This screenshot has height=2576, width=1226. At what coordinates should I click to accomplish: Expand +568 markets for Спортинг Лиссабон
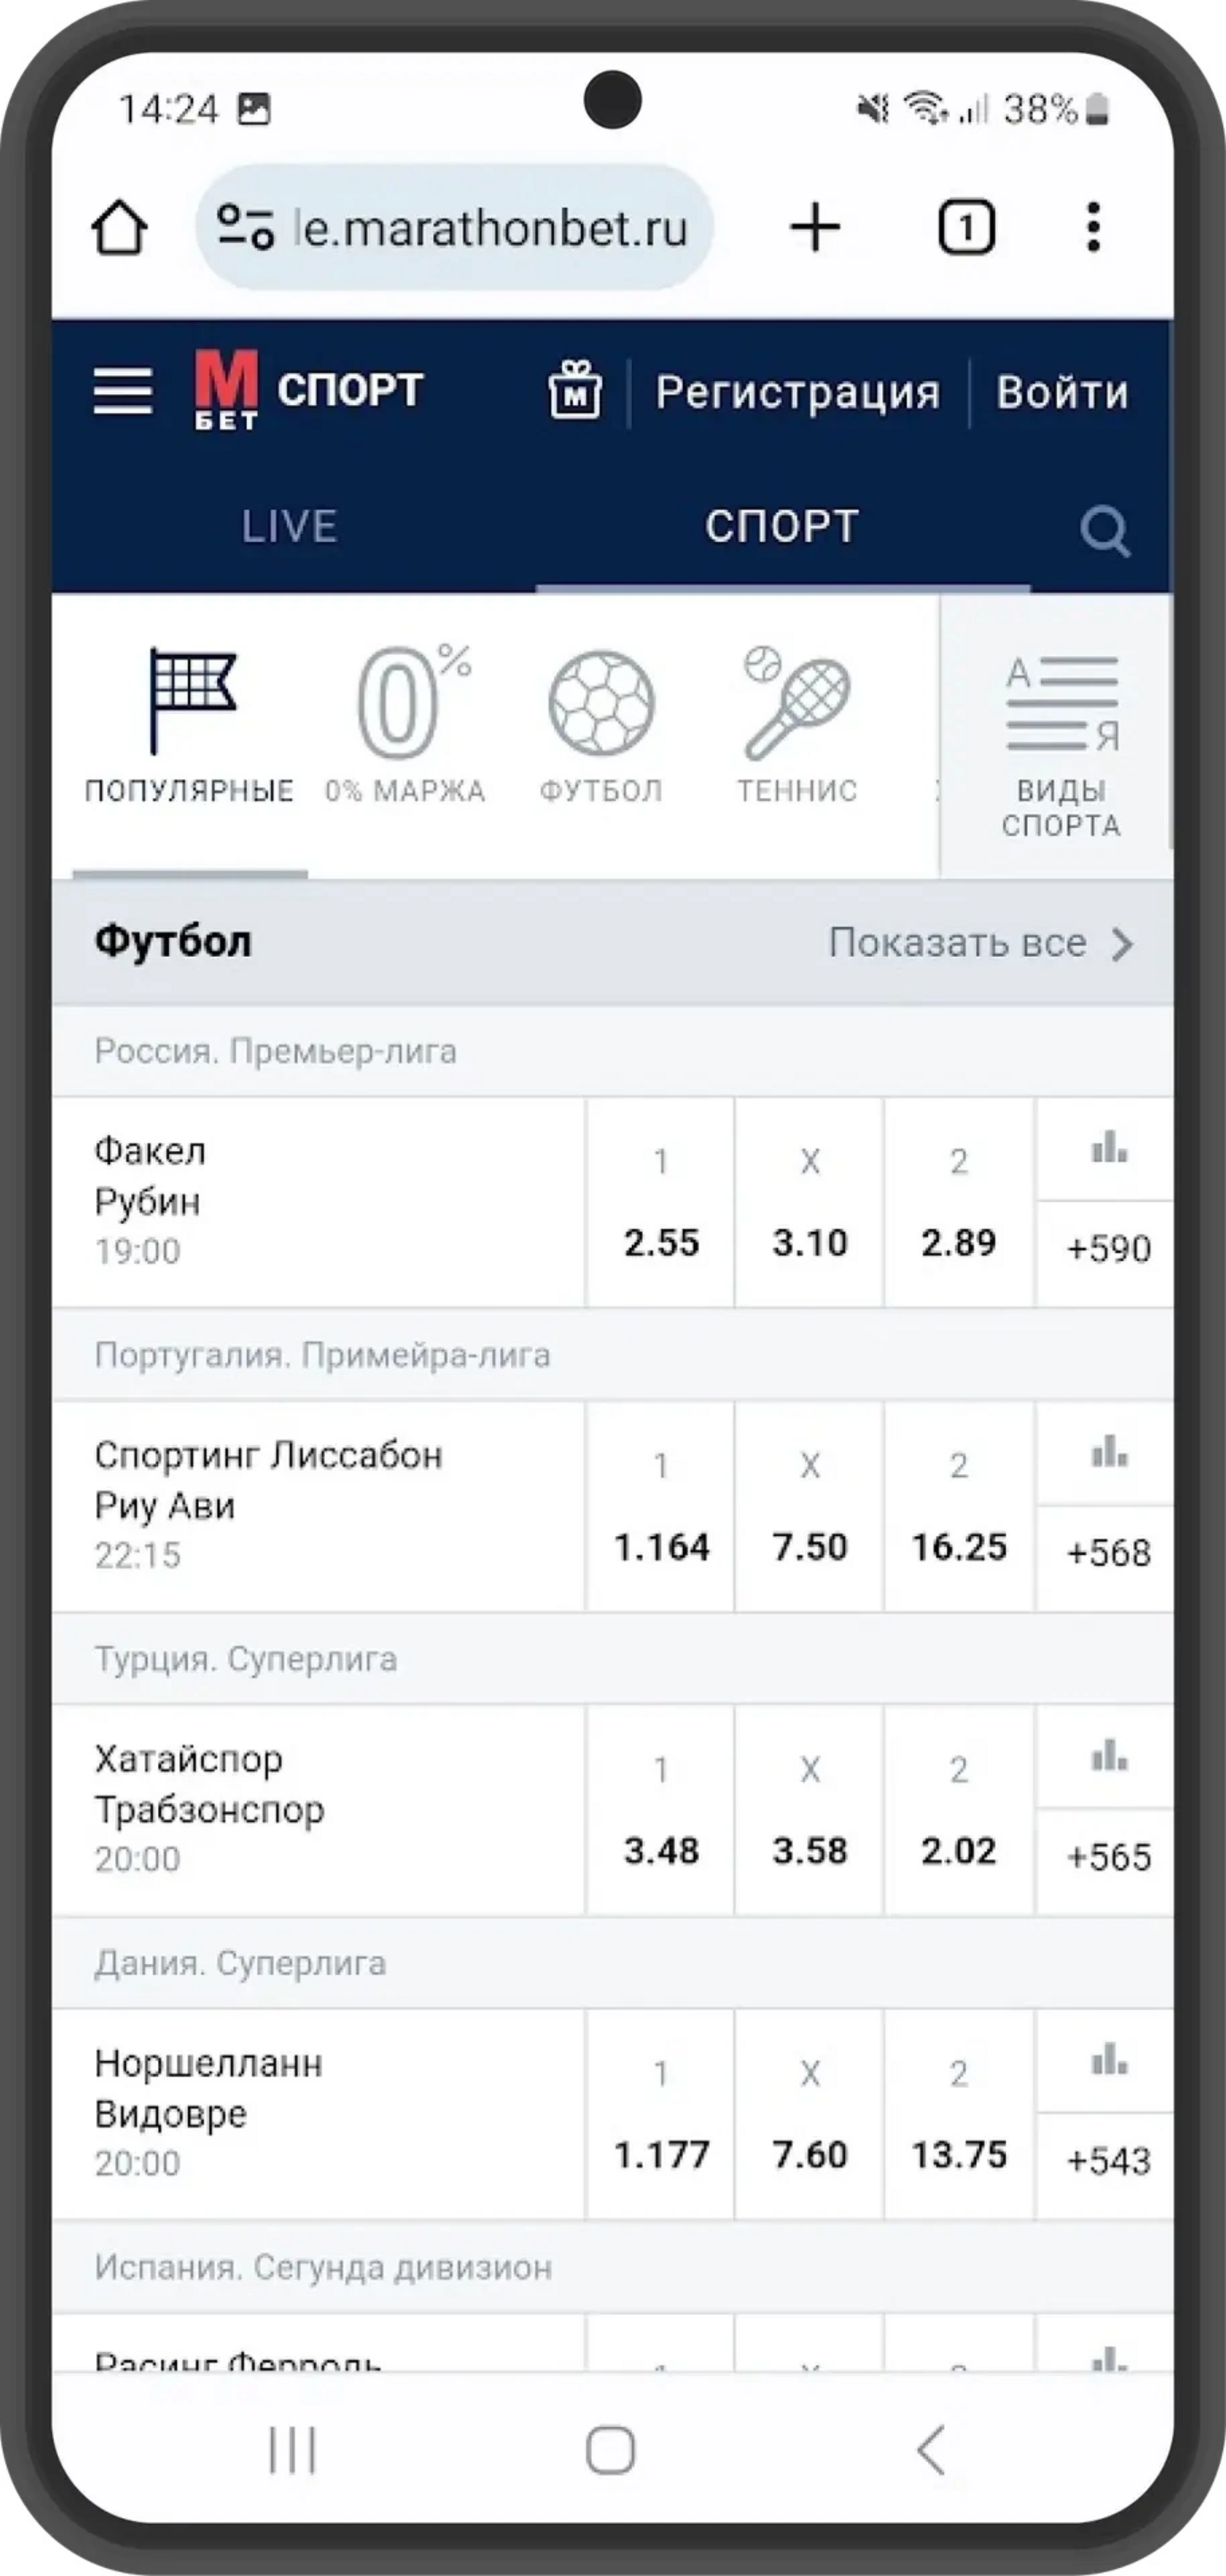pyautogui.click(x=1108, y=1553)
